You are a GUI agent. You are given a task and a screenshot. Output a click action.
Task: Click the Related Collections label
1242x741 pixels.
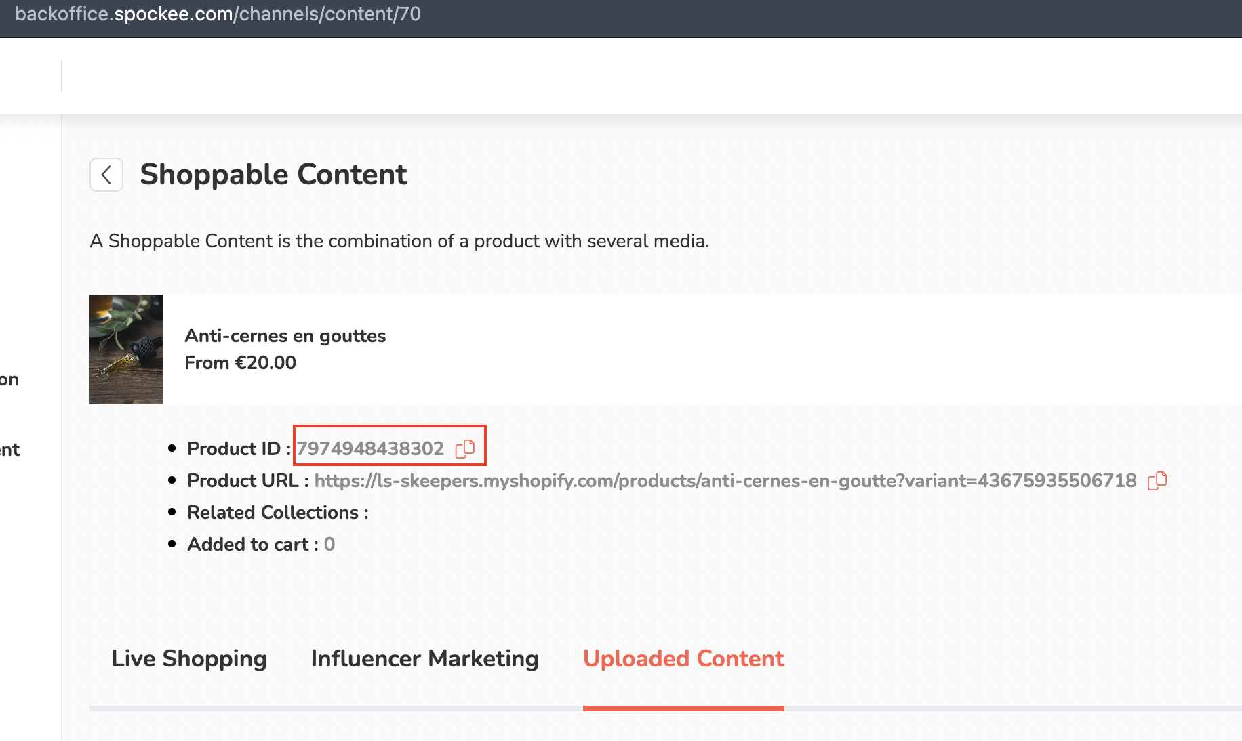[x=277, y=513]
